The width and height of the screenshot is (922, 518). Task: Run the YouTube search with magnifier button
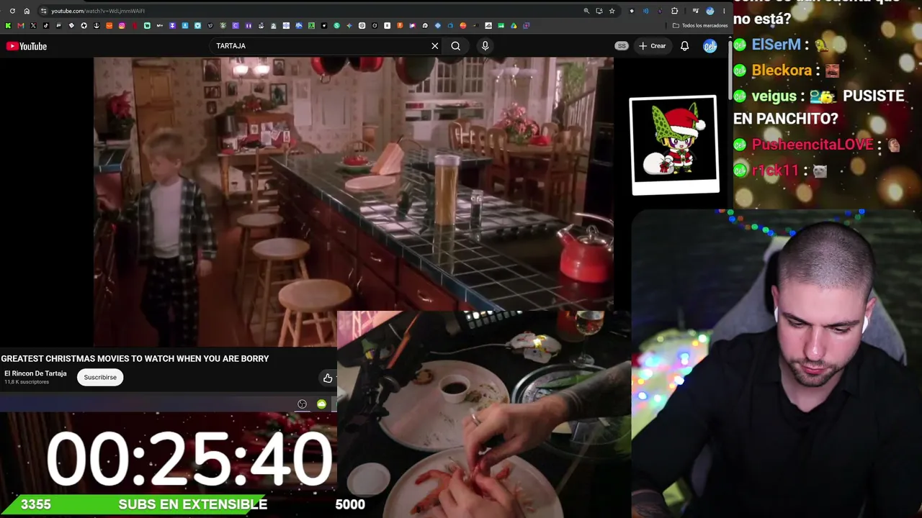tap(456, 46)
